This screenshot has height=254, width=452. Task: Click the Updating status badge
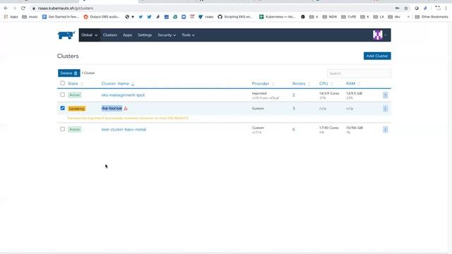pos(77,109)
